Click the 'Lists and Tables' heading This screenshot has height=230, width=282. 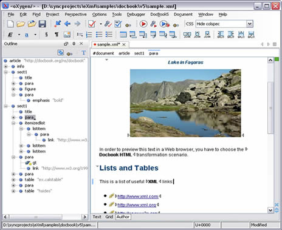[x=129, y=168]
